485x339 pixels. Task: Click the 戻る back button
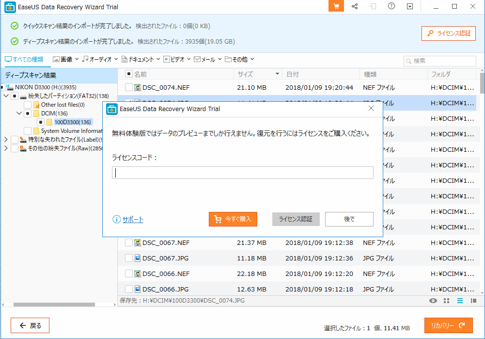pos(30,325)
